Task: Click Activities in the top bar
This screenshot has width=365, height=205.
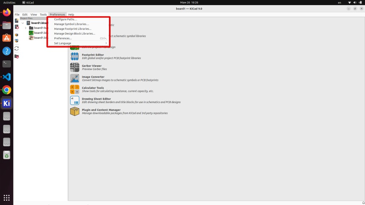Action: (9, 3)
